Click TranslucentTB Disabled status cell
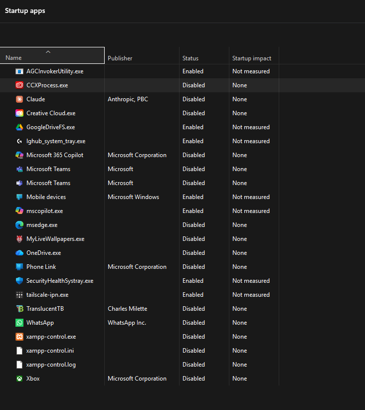Screen dimensions: 365x410 (194, 309)
